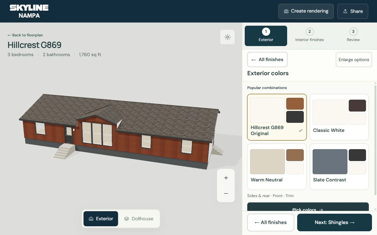Image resolution: width=377 pixels, height=235 pixels.
Task: Zoom in with the plus button
Action: click(x=226, y=178)
